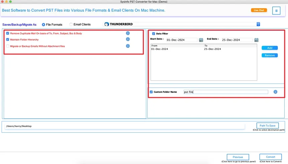
Task: Click info icon for Maintain Folder Hierarchy
Action: (x=128, y=39)
